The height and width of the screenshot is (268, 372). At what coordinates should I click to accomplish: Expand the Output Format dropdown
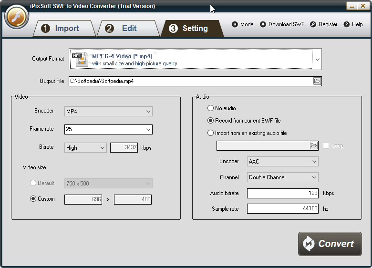coord(318,59)
